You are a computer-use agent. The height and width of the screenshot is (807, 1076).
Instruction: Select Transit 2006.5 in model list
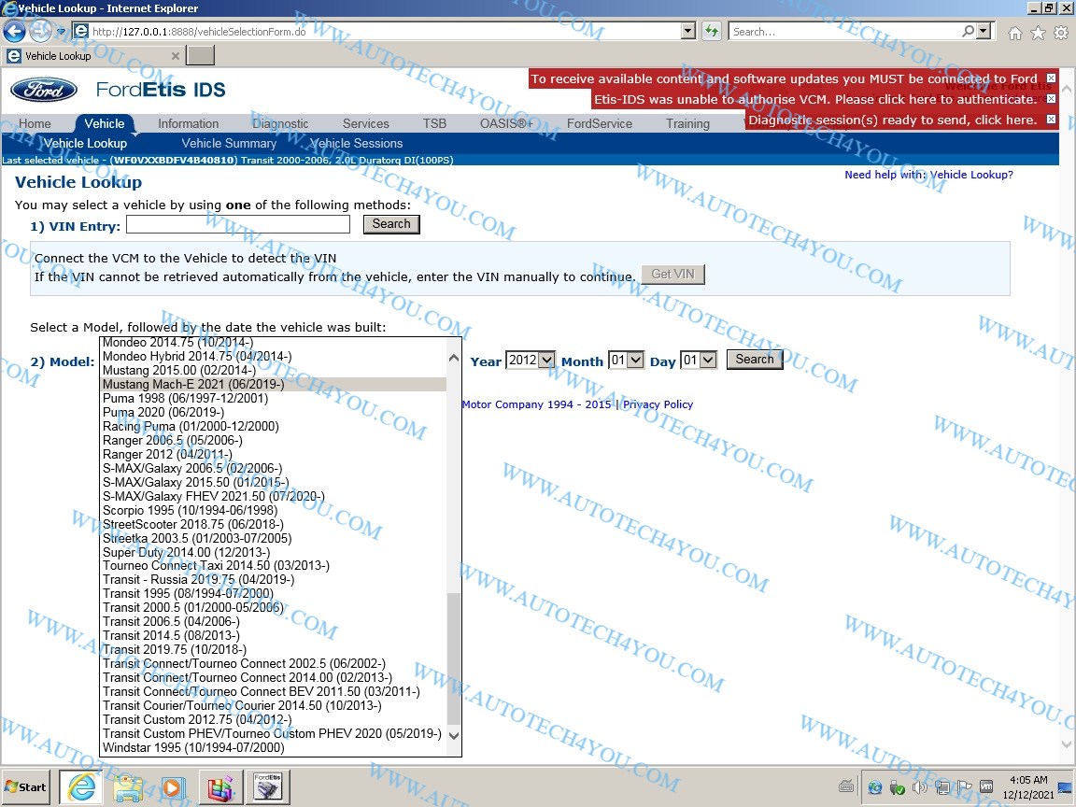pos(171,621)
